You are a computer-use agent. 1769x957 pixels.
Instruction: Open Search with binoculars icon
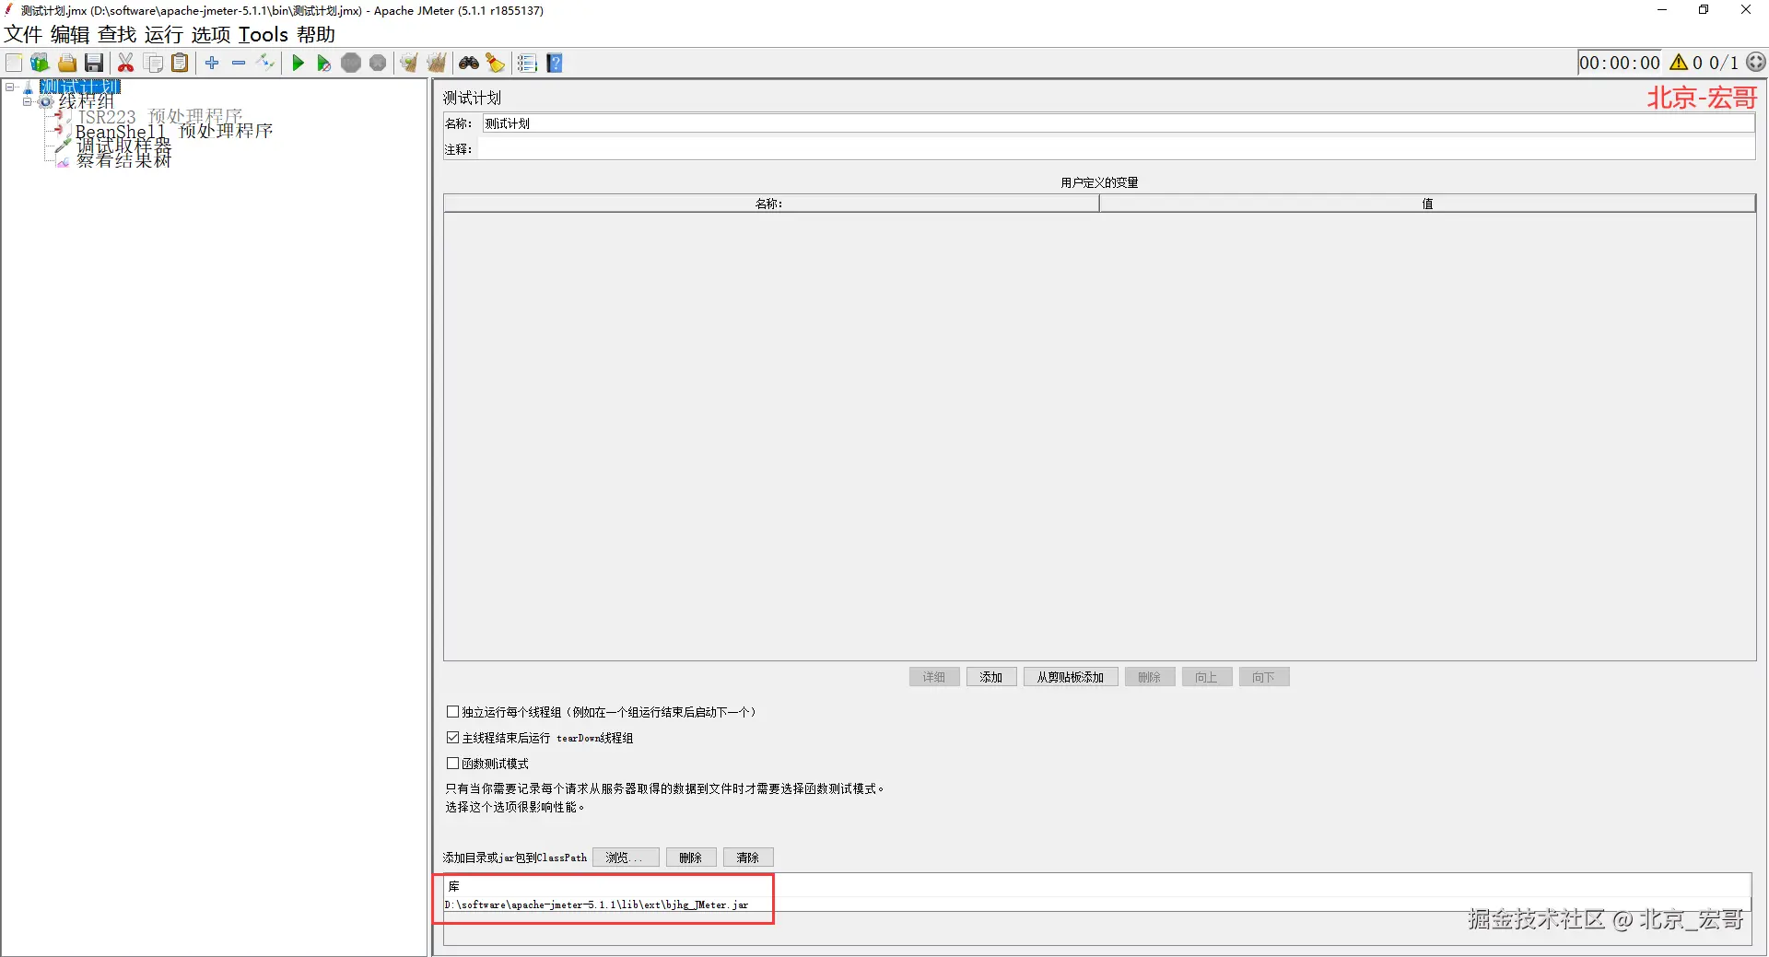(469, 63)
